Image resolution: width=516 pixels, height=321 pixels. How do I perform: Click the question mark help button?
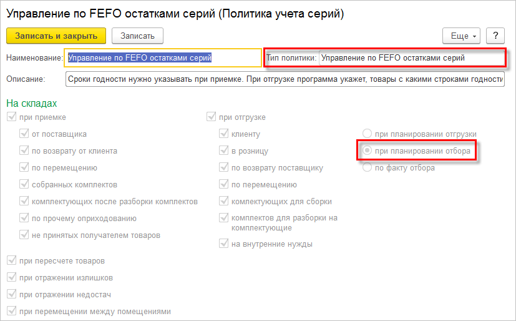click(495, 36)
